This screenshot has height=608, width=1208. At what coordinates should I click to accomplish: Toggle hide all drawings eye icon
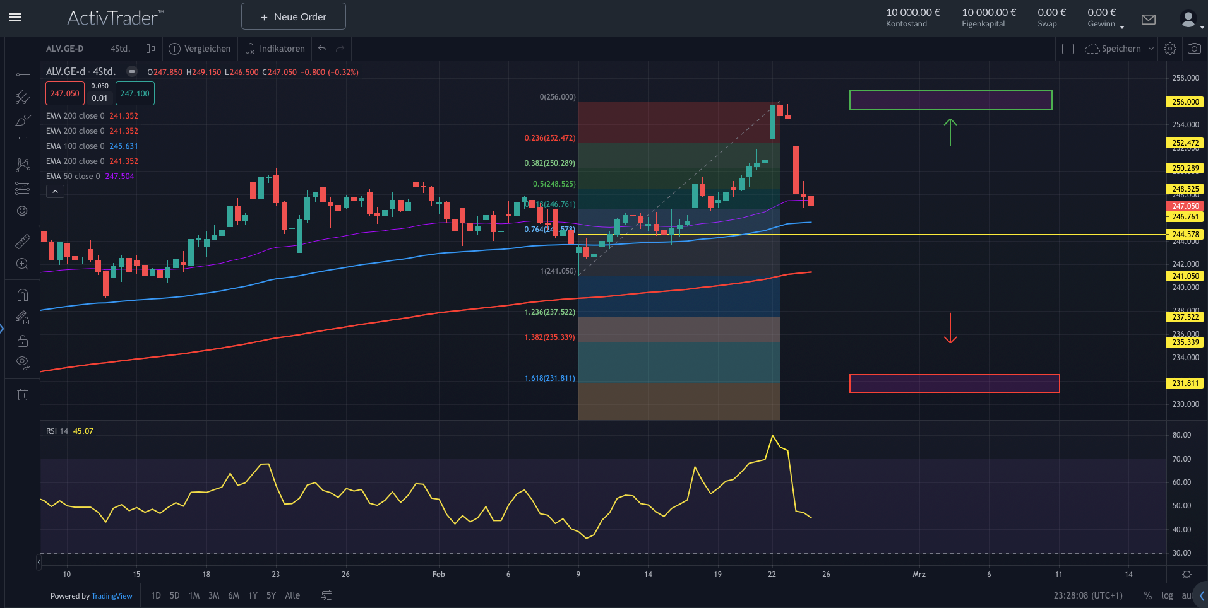23,363
